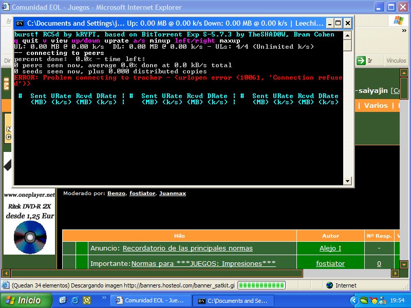Click the system clock showing 19:54
Viewport: 411px width, 308px height.
[397, 300]
